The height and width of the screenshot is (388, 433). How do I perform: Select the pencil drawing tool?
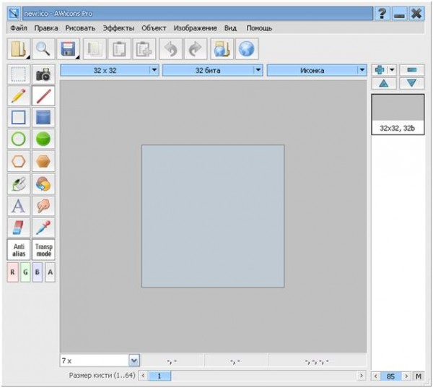pos(19,95)
